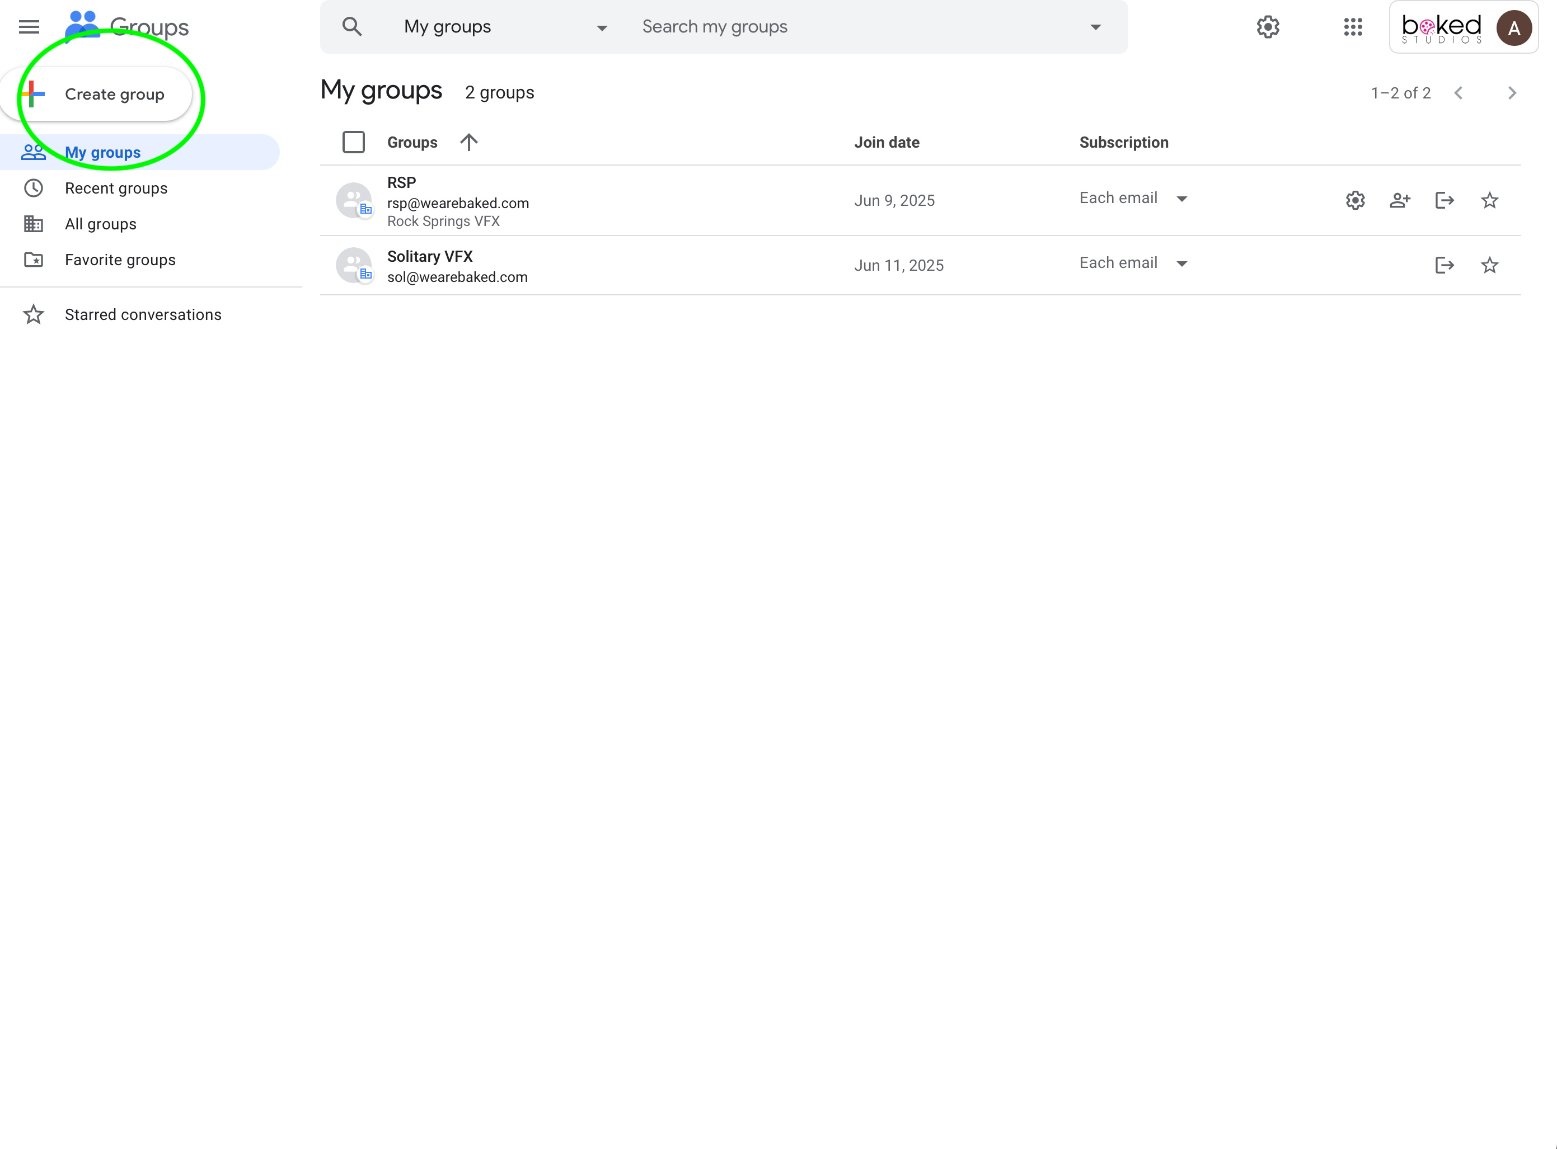Leave the RSP group icon
Screen dimensions: 1557x1149
(x=1445, y=200)
